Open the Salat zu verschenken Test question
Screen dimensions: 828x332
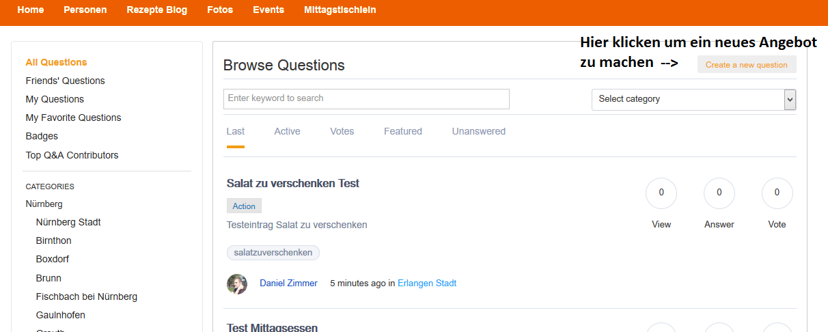point(292,183)
